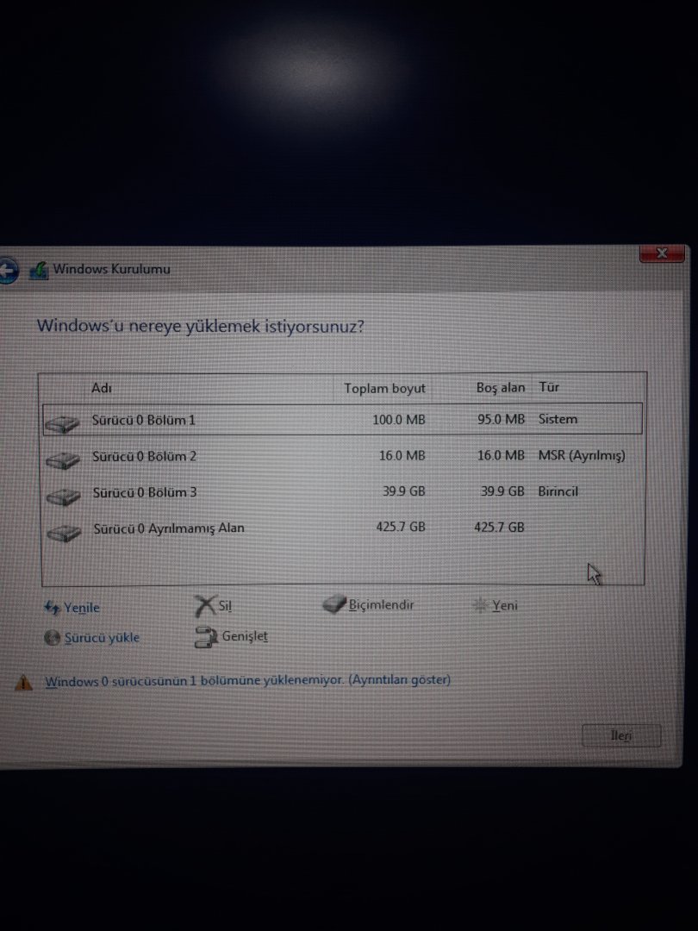Click the Yenile refresh arrows icon

click(53, 608)
